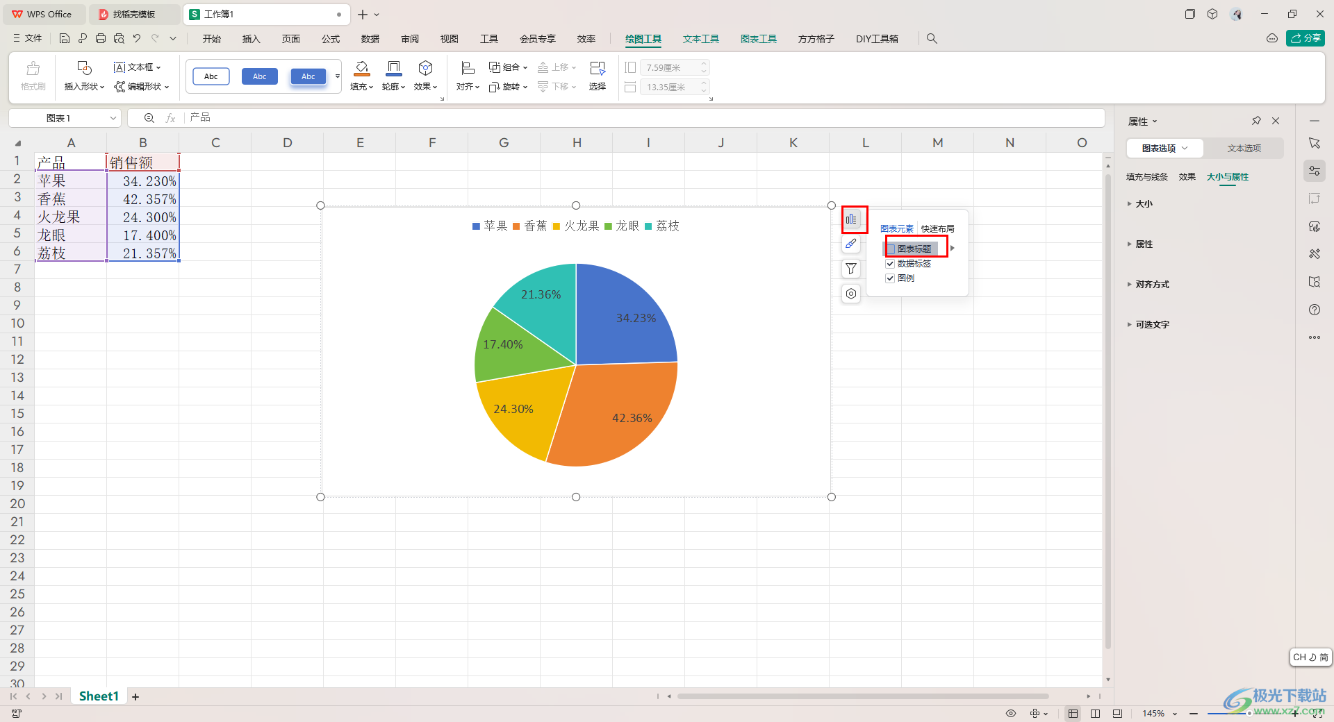This screenshot has width=1334, height=722.
Task: Open the 效果 effects tool
Action: (425, 76)
